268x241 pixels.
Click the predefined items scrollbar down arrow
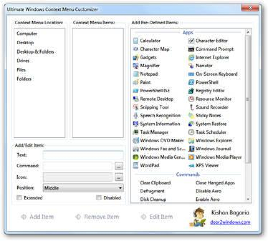tap(248, 199)
